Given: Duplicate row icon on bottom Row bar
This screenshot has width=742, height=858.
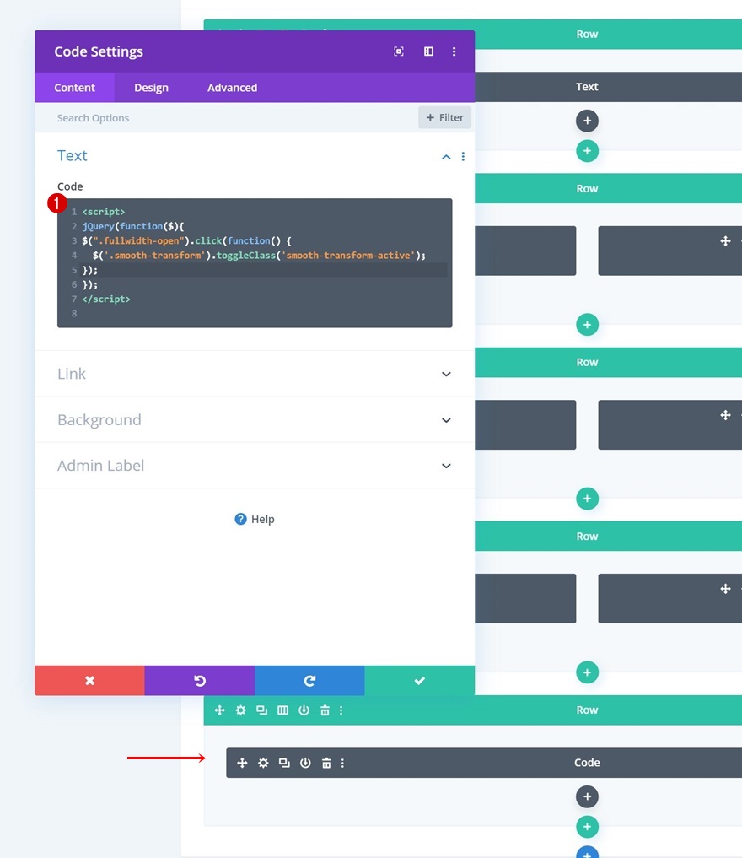Looking at the screenshot, I should click(x=262, y=710).
